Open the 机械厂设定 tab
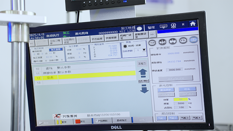The width and height of the screenshot is (233, 131). point(126,36)
